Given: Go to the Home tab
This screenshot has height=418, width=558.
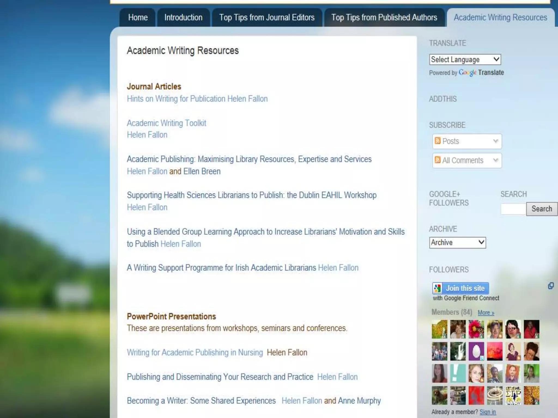Looking at the screenshot, I should 138,18.
